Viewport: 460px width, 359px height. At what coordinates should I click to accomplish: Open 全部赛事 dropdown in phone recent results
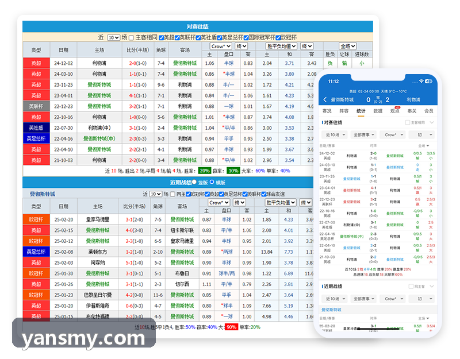[x=364, y=299]
